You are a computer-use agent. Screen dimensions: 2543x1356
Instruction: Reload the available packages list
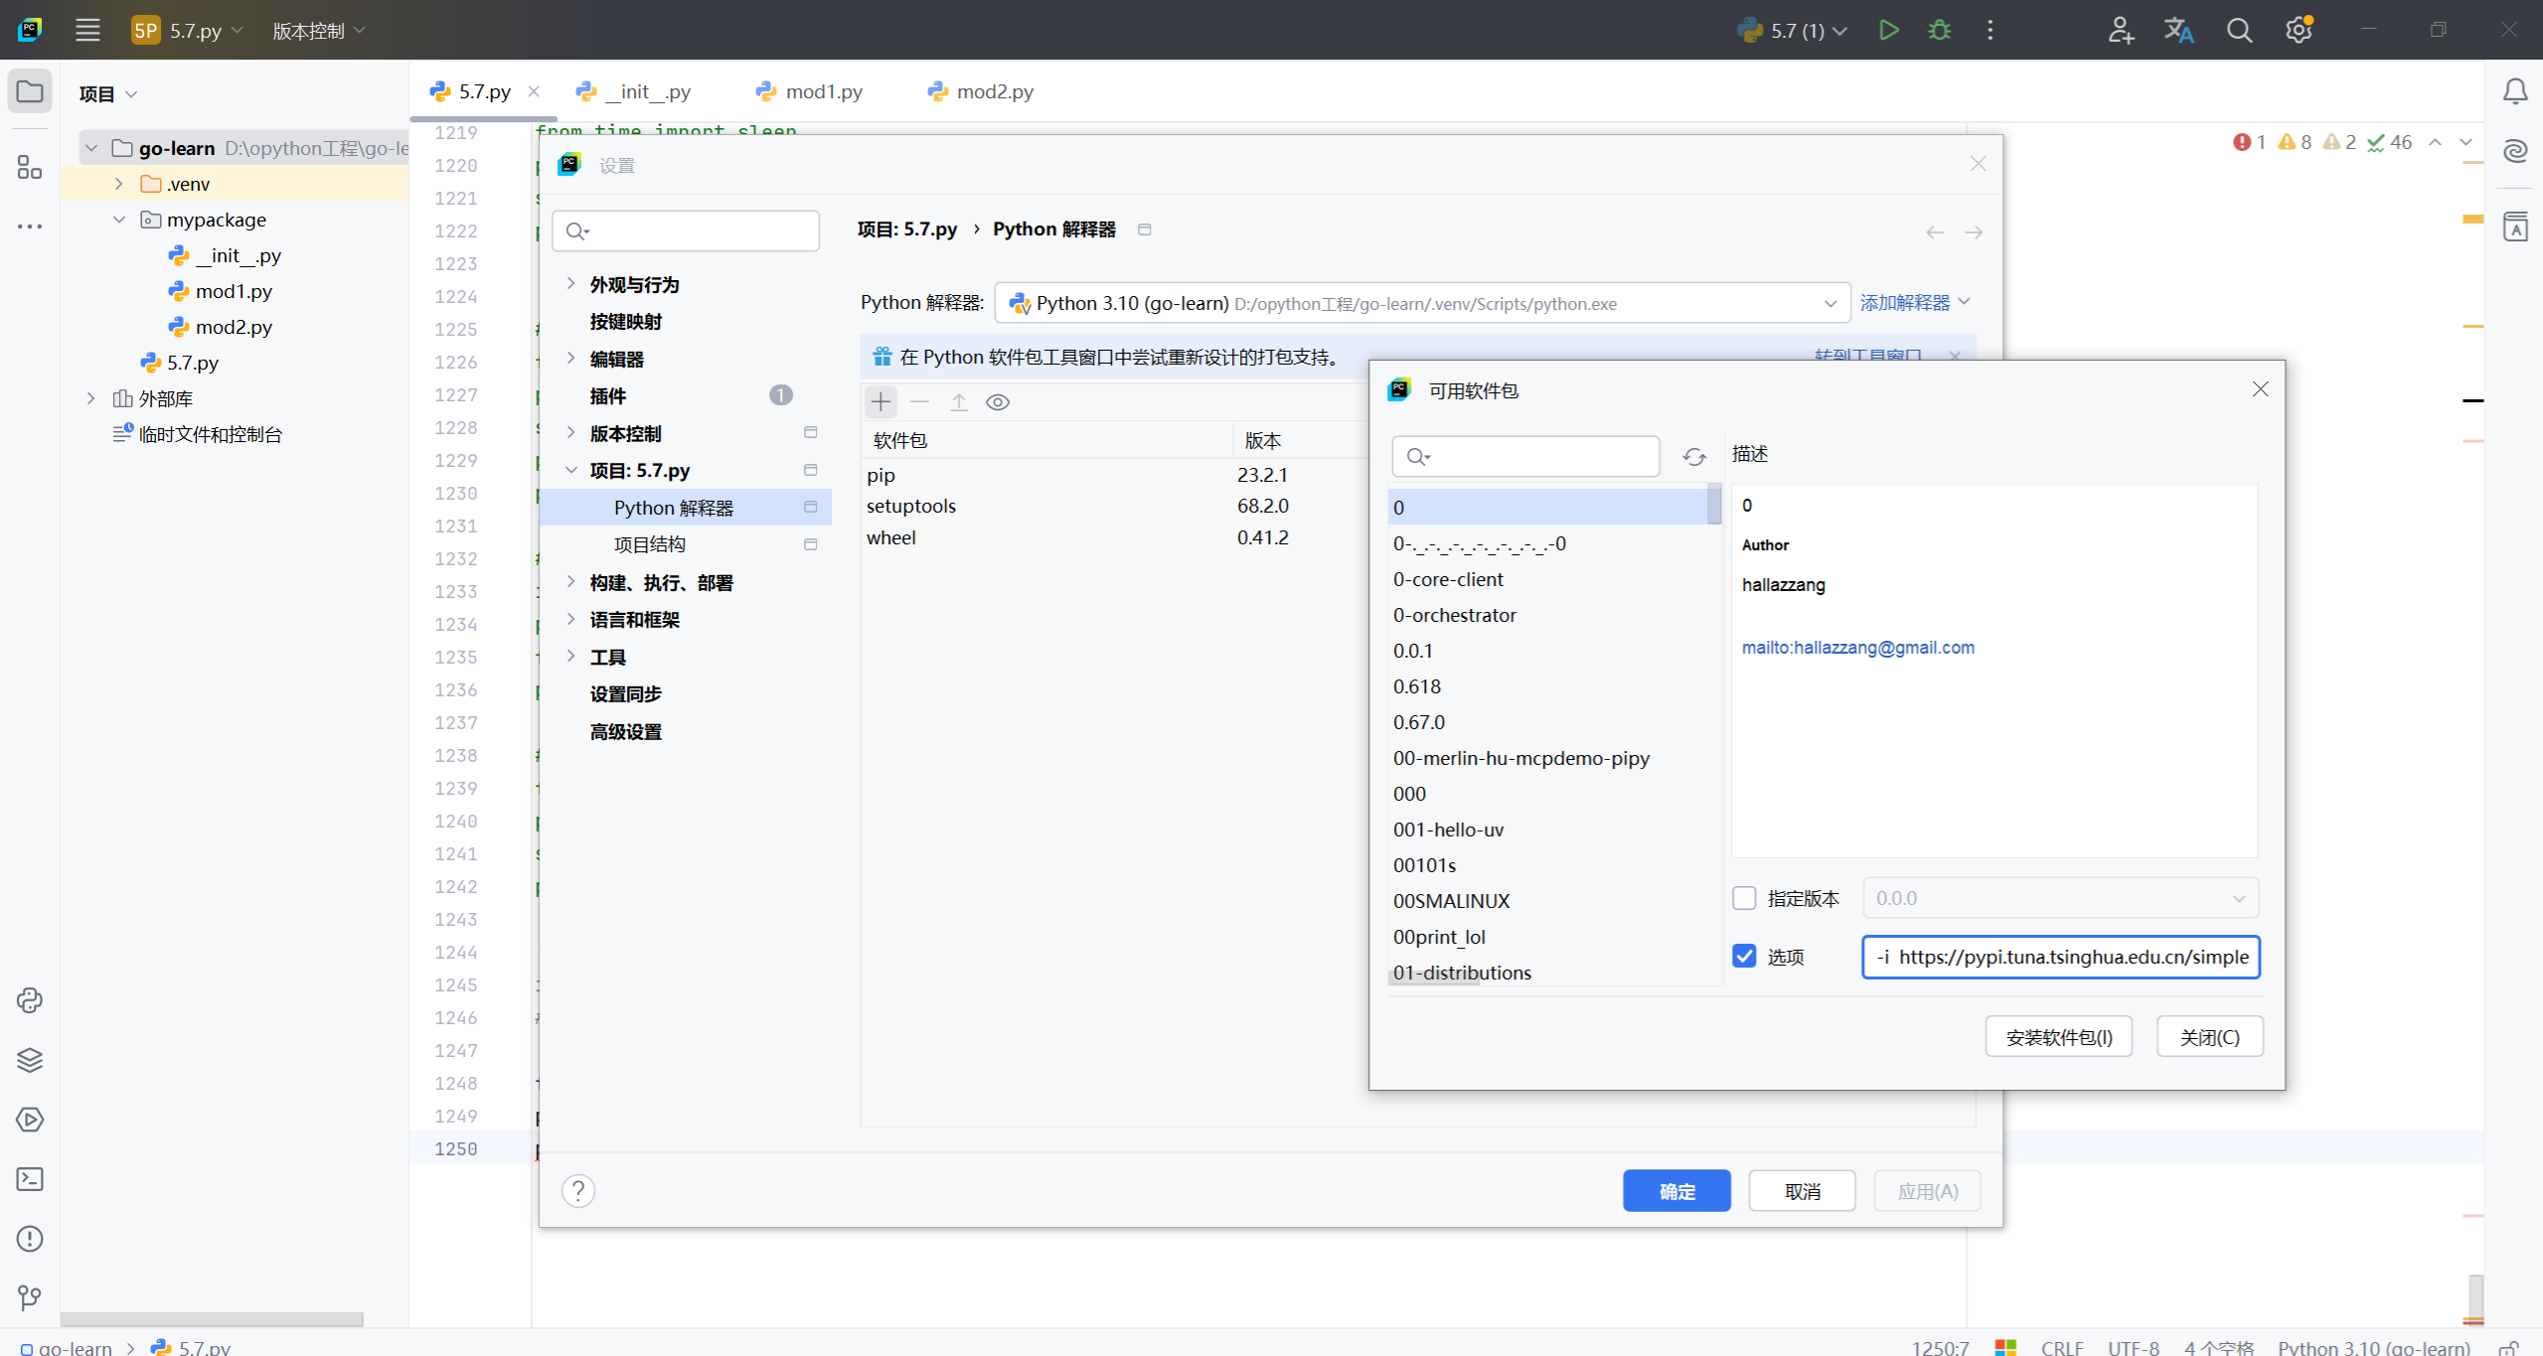click(1694, 456)
